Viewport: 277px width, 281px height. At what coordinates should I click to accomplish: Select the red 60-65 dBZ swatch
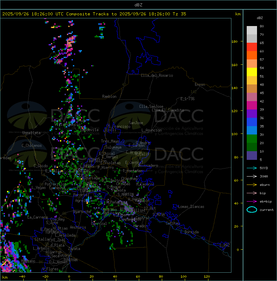(x=252, y=47)
